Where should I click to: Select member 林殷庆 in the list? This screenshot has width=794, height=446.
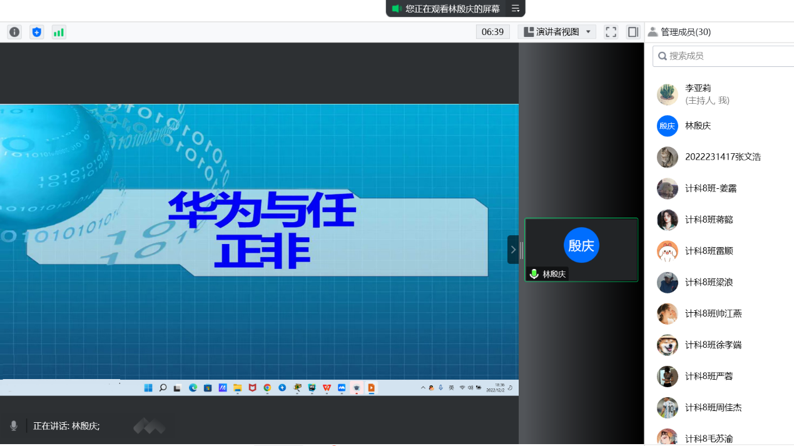pos(698,126)
